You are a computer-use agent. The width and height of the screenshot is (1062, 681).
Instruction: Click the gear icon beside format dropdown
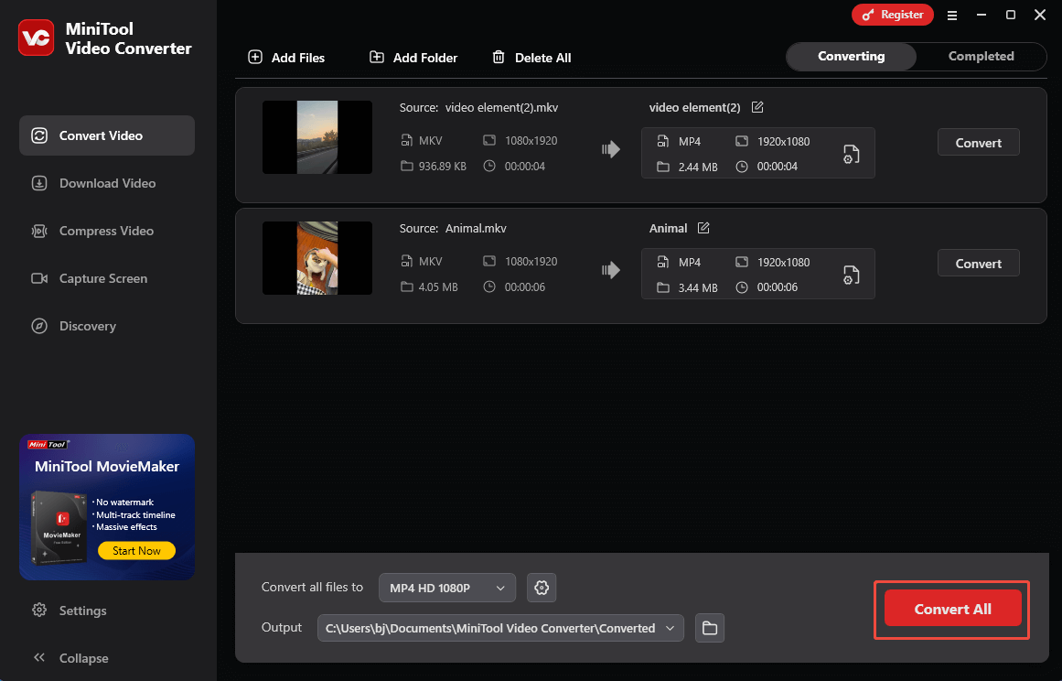[542, 588]
